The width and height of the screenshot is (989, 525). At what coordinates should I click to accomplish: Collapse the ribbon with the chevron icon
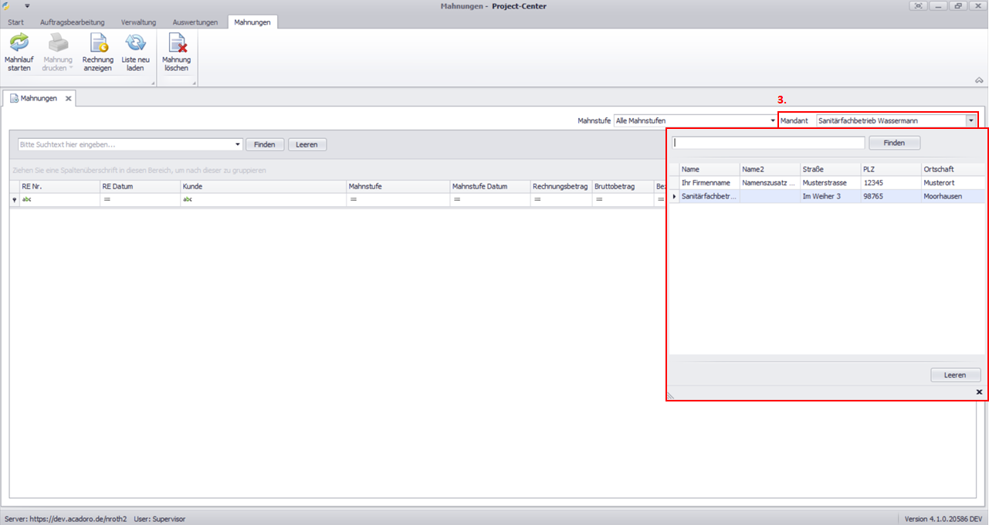pyautogui.click(x=979, y=80)
